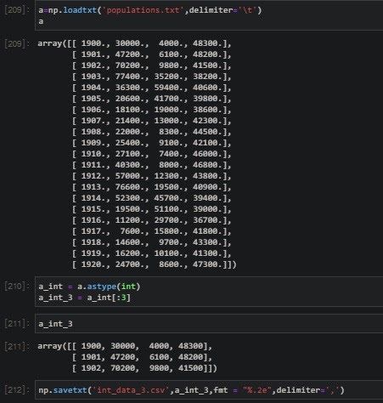Click the "%.2e" format string

pos(257,390)
